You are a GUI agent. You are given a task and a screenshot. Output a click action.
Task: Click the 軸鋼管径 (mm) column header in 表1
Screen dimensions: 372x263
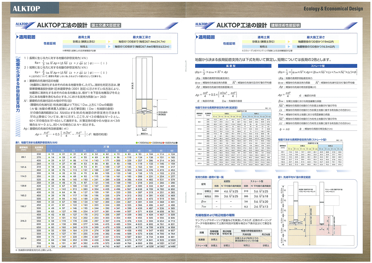[23, 149]
